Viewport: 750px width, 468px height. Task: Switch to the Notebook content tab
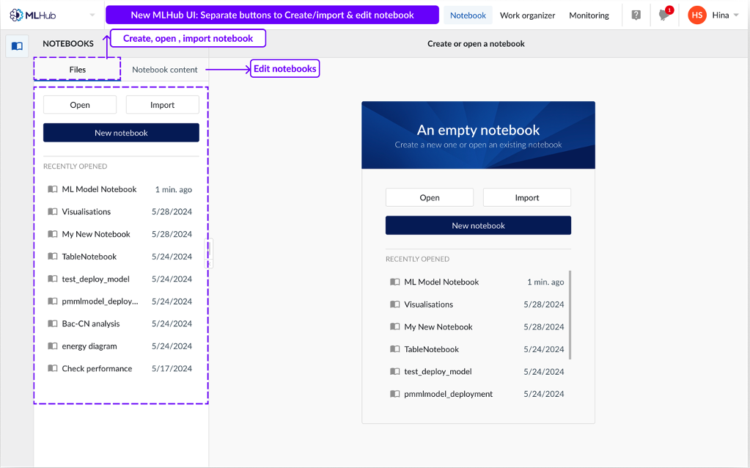coord(164,70)
